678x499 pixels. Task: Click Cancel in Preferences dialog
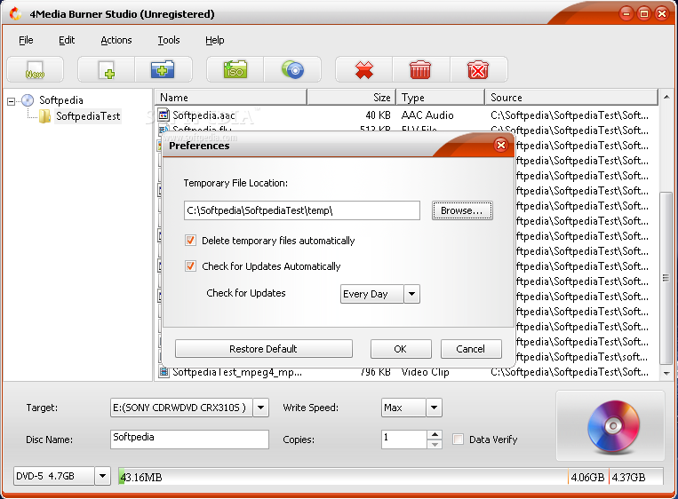[470, 349]
